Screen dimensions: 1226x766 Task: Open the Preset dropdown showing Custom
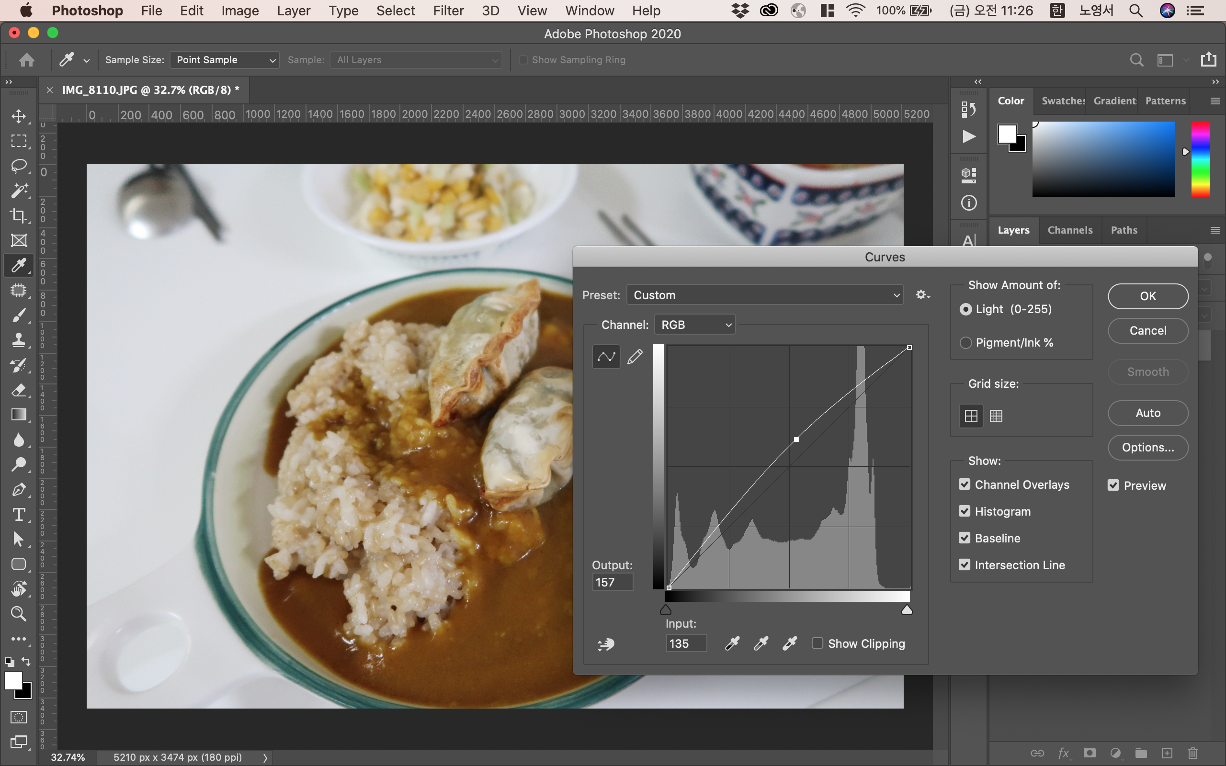pos(764,295)
